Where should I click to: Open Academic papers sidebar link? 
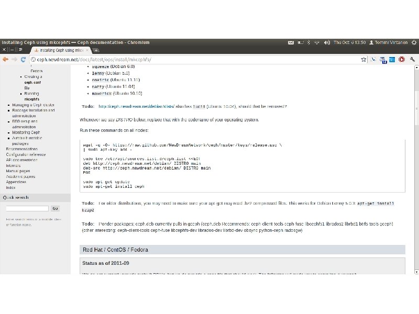coord(20,176)
